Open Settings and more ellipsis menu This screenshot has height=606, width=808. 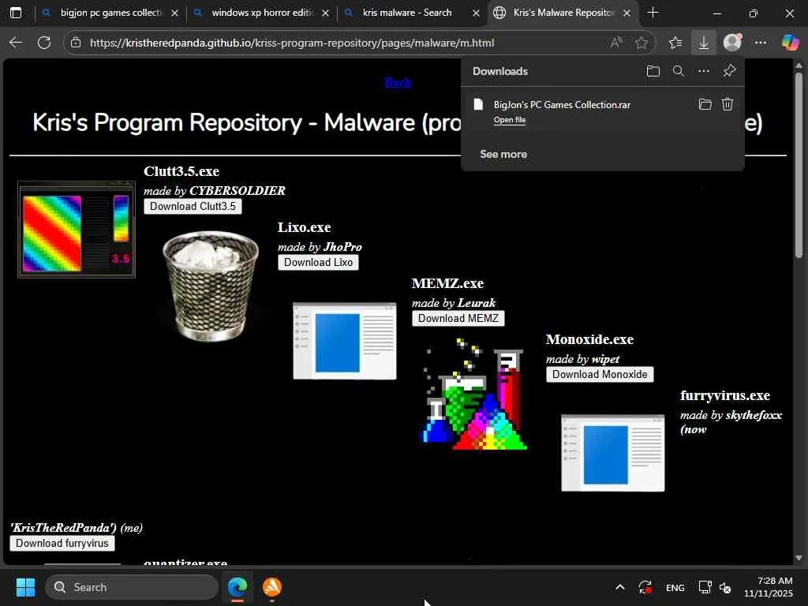[x=761, y=43]
